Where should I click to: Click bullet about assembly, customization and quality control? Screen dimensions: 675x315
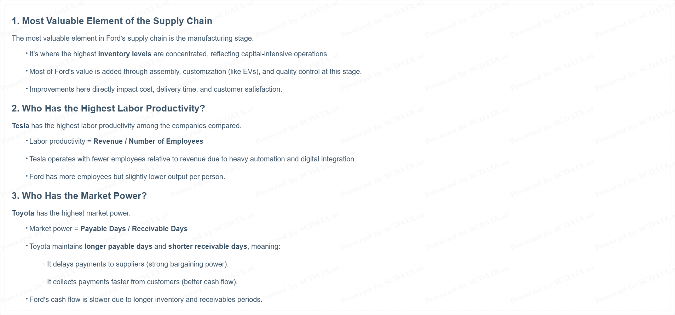tap(195, 71)
